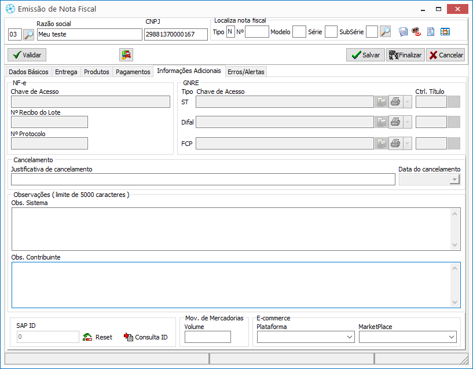The width and height of the screenshot is (473, 369).
Task: Click the Nº Protocolo field
Action: click(49, 144)
